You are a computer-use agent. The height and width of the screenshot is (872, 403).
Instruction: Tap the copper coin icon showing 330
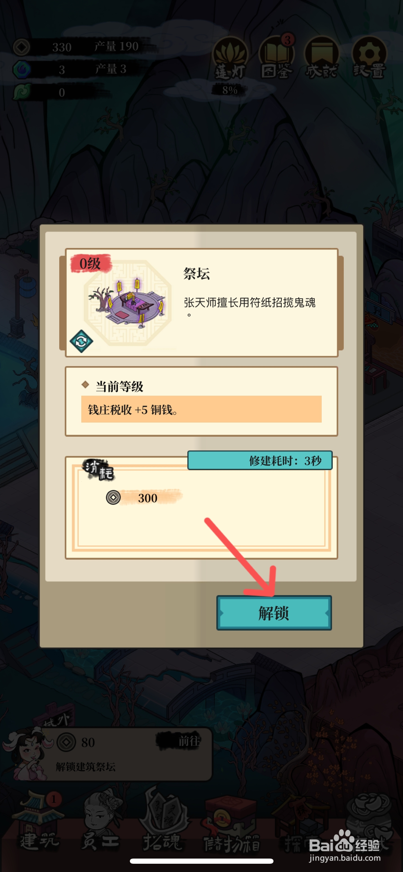pos(21,47)
